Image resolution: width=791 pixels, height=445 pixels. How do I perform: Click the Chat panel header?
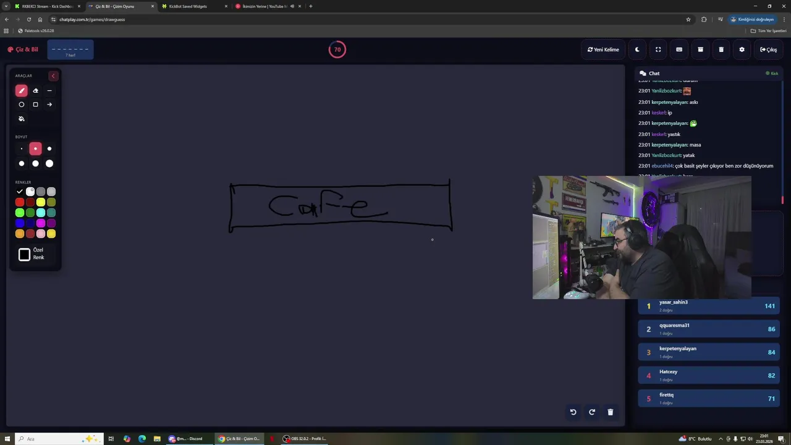[709, 73]
